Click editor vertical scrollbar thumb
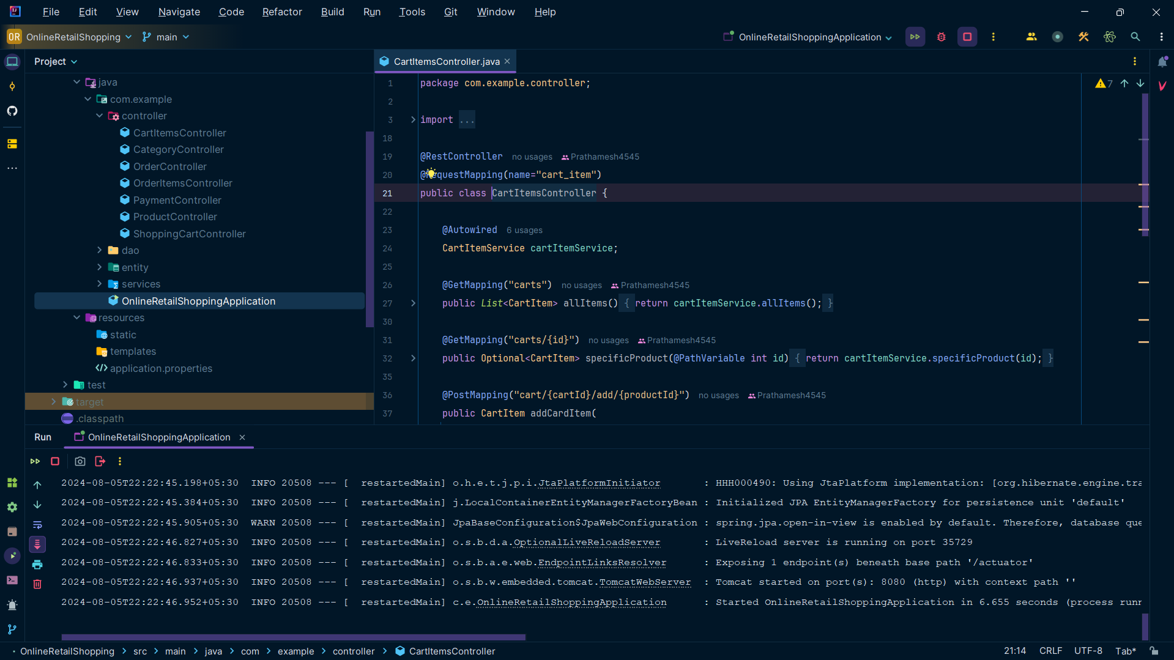Viewport: 1174px width, 660px height. (1145, 165)
